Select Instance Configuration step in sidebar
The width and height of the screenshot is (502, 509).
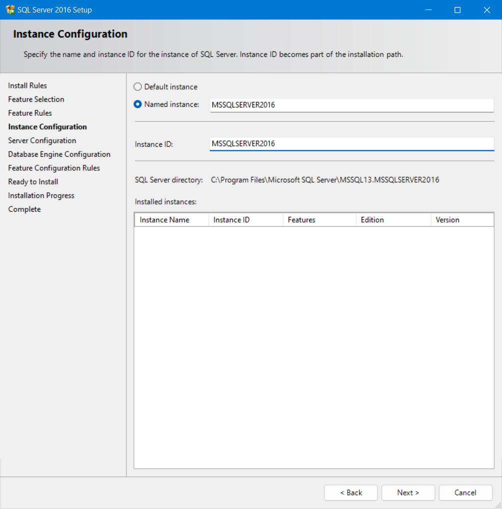click(x=47, y=126)
